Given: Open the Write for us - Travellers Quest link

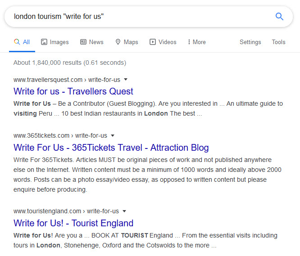Looking at the screenshot, I should [73, 91].
